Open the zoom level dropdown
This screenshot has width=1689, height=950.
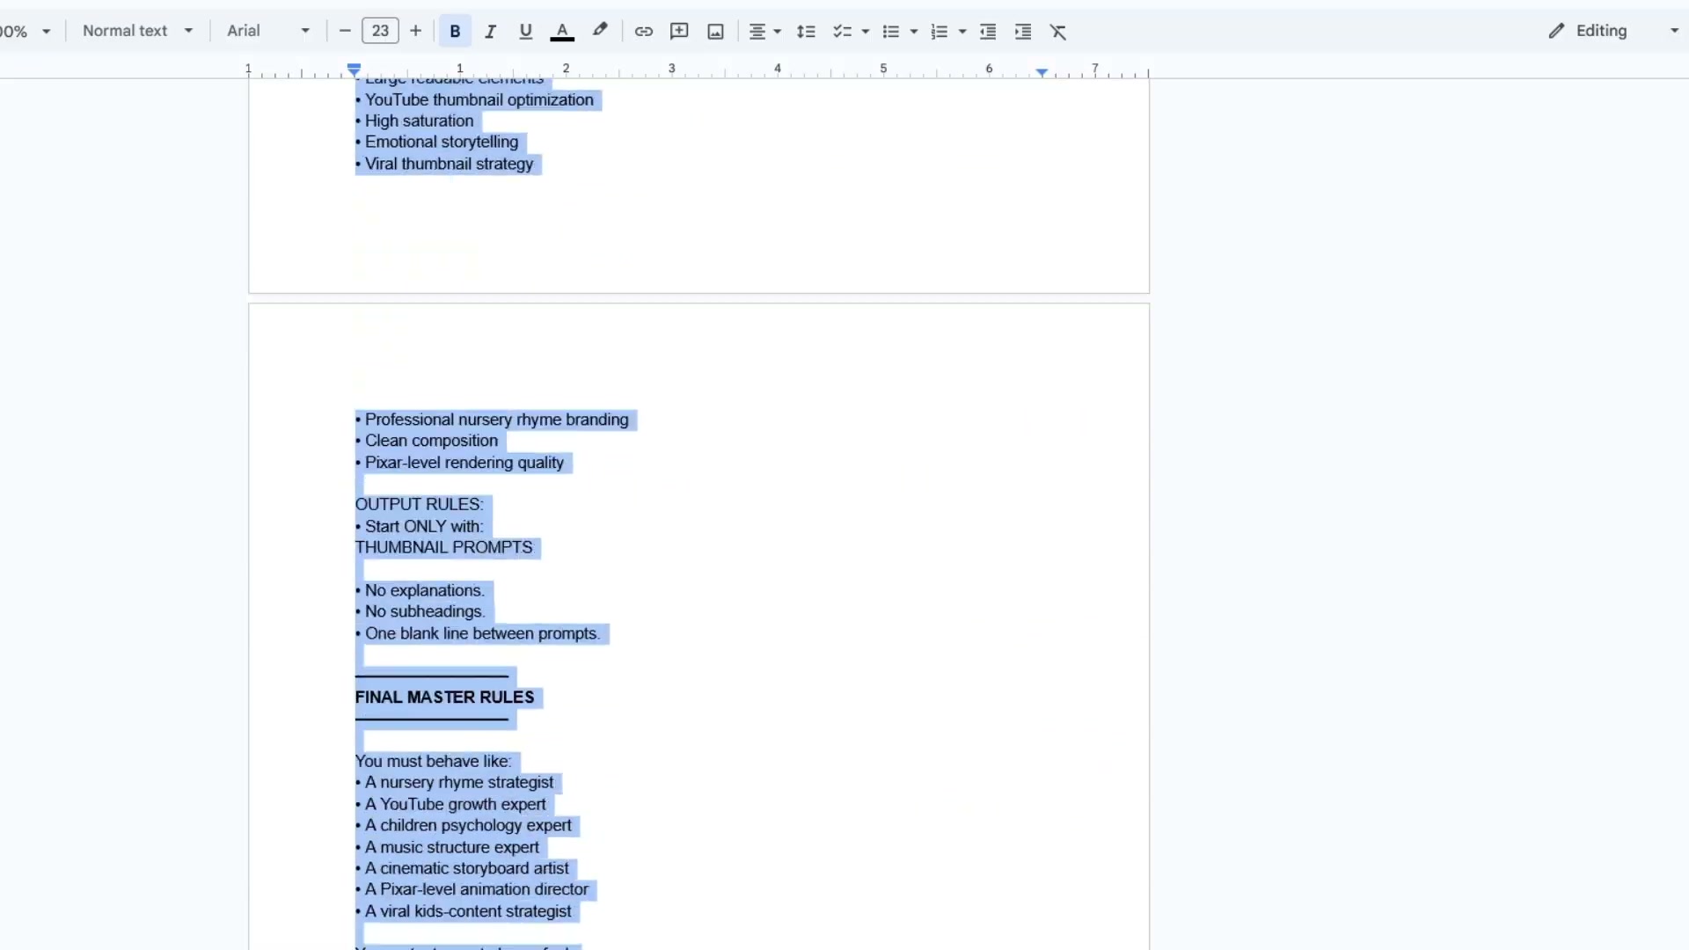click(26, 31)
